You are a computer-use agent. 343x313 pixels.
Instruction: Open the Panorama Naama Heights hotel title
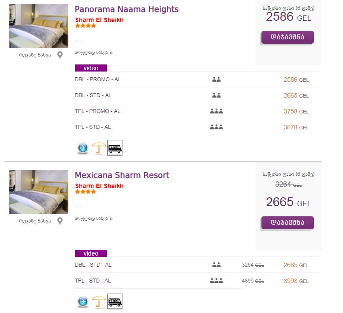[127, 9]
